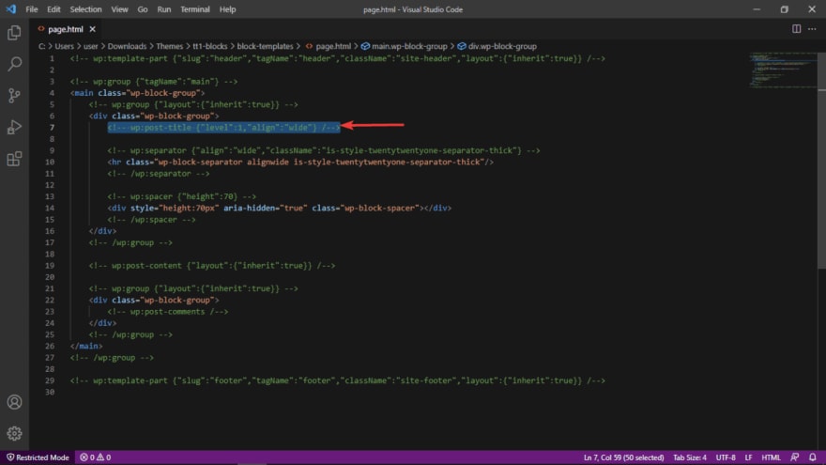Open the Go menu

coord(143,9)
